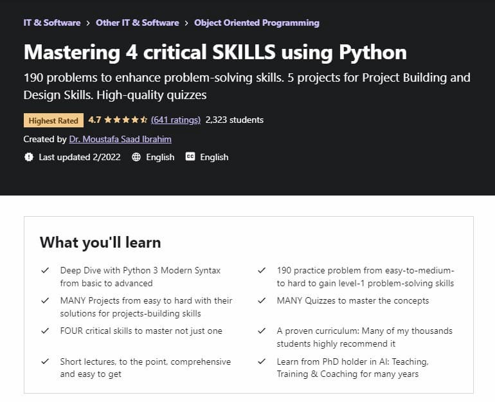Click the course subtitle about 190 problems

coord(247,86)
